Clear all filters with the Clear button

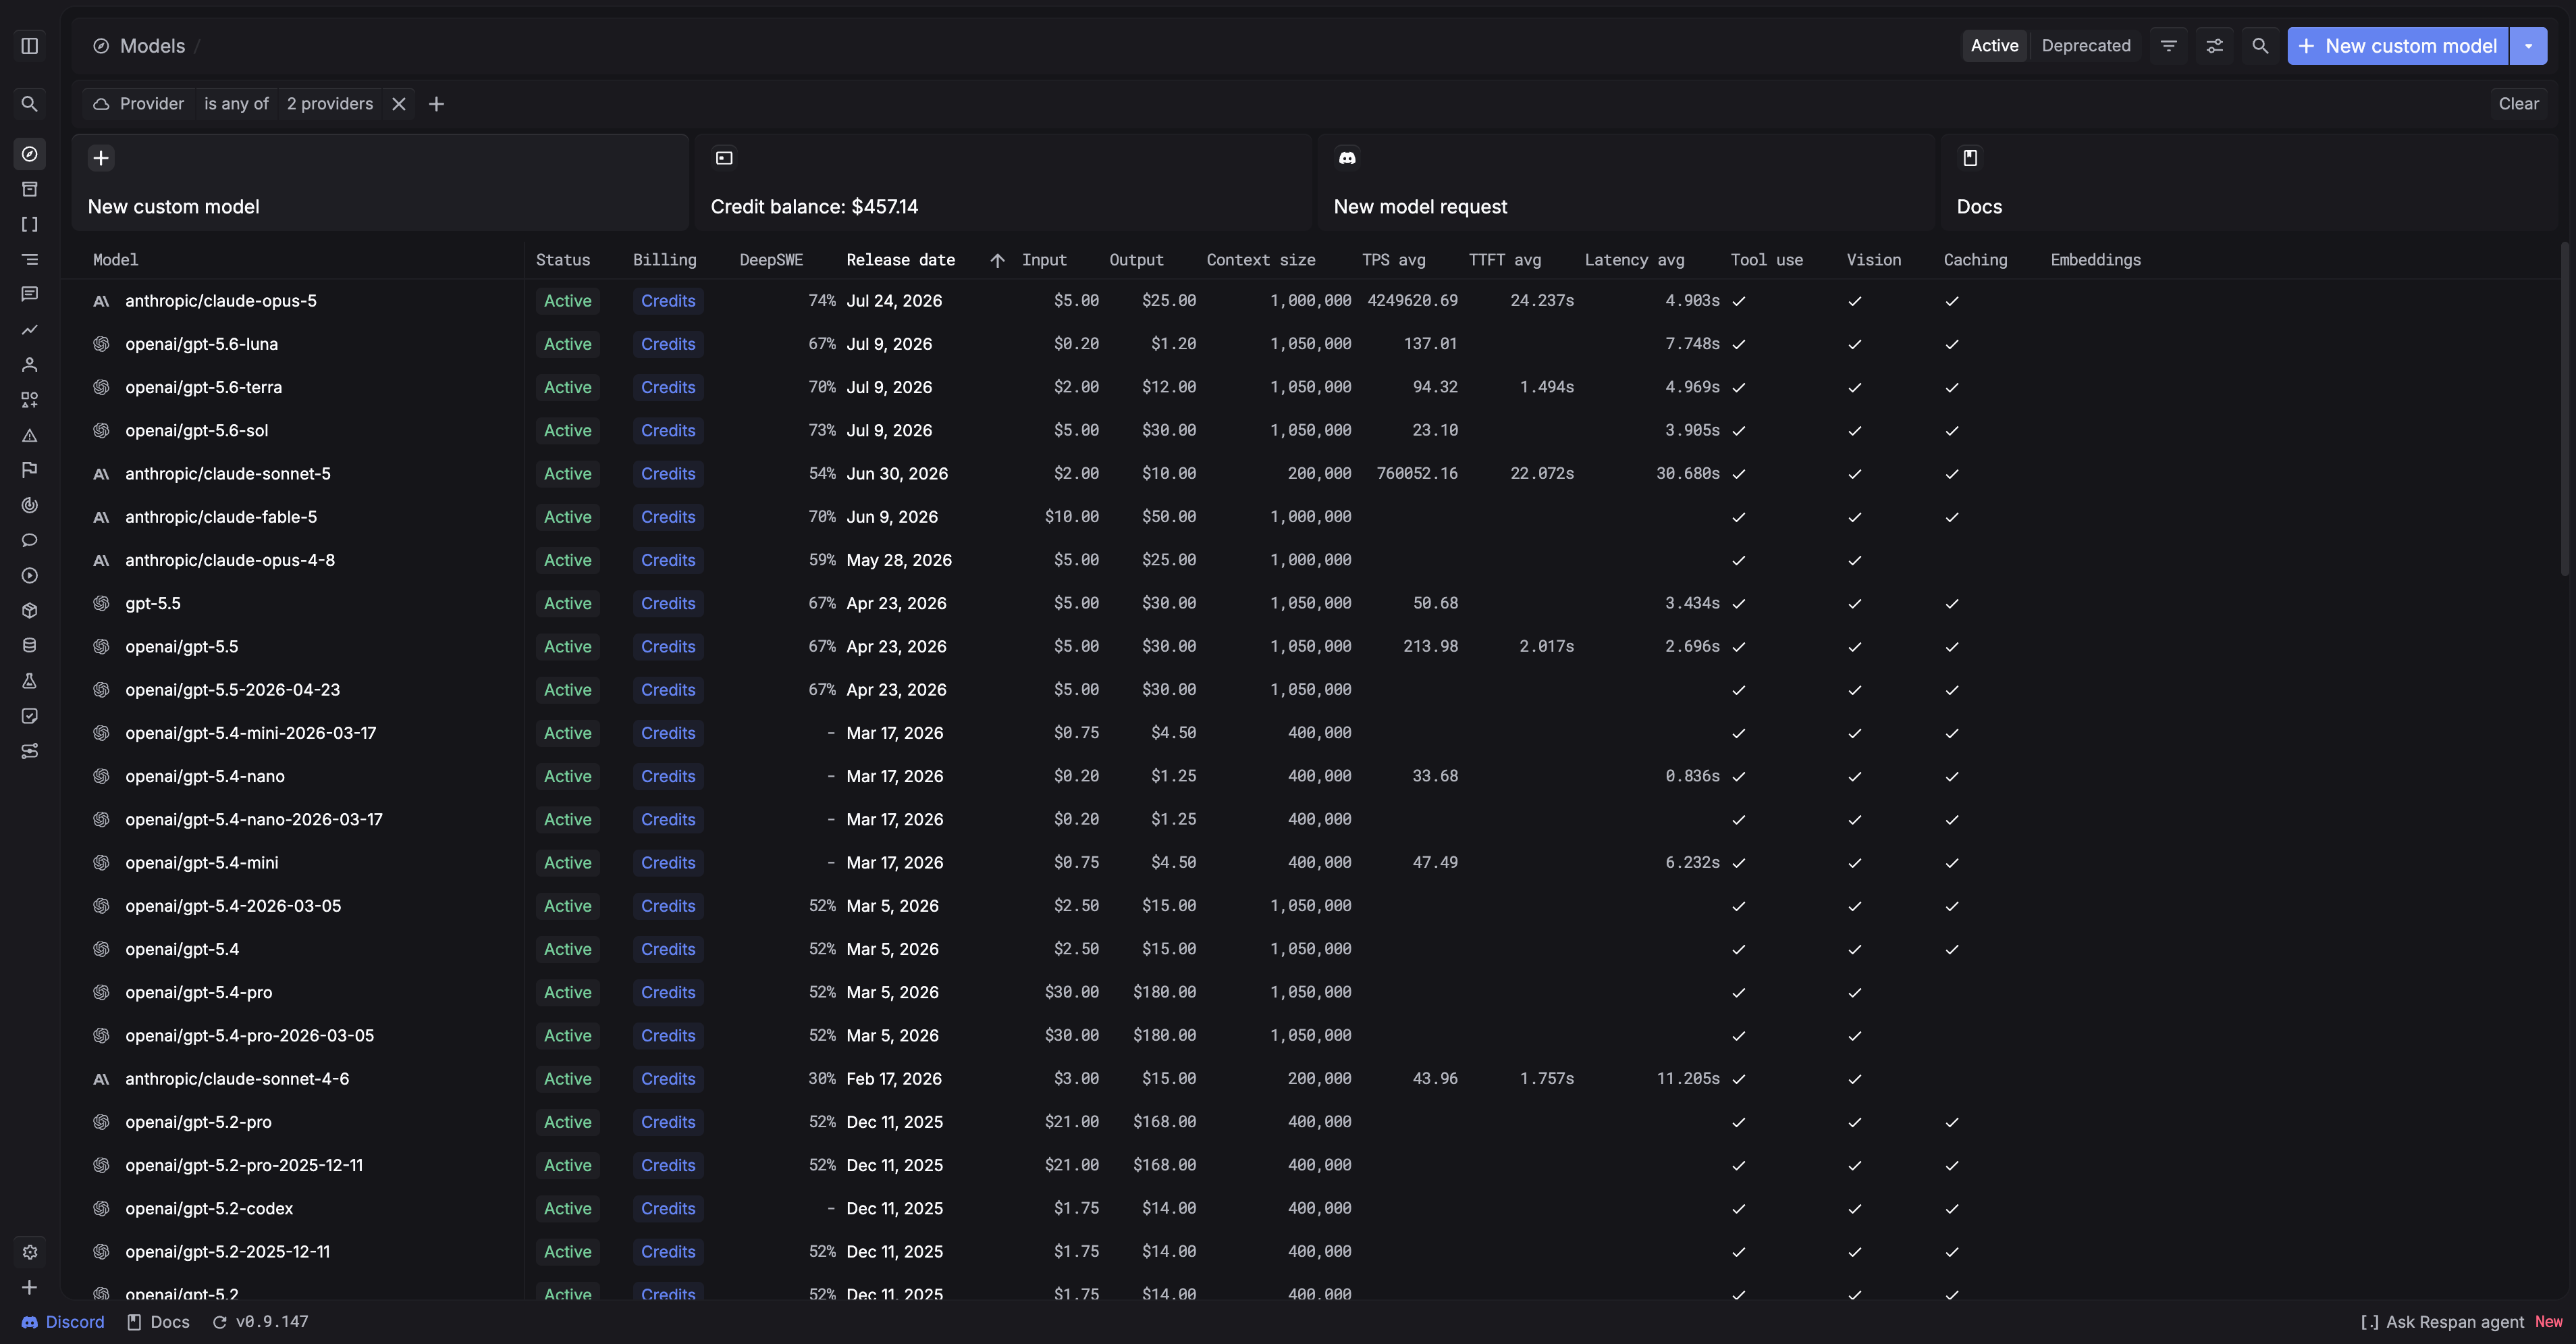coord(2519,104)
